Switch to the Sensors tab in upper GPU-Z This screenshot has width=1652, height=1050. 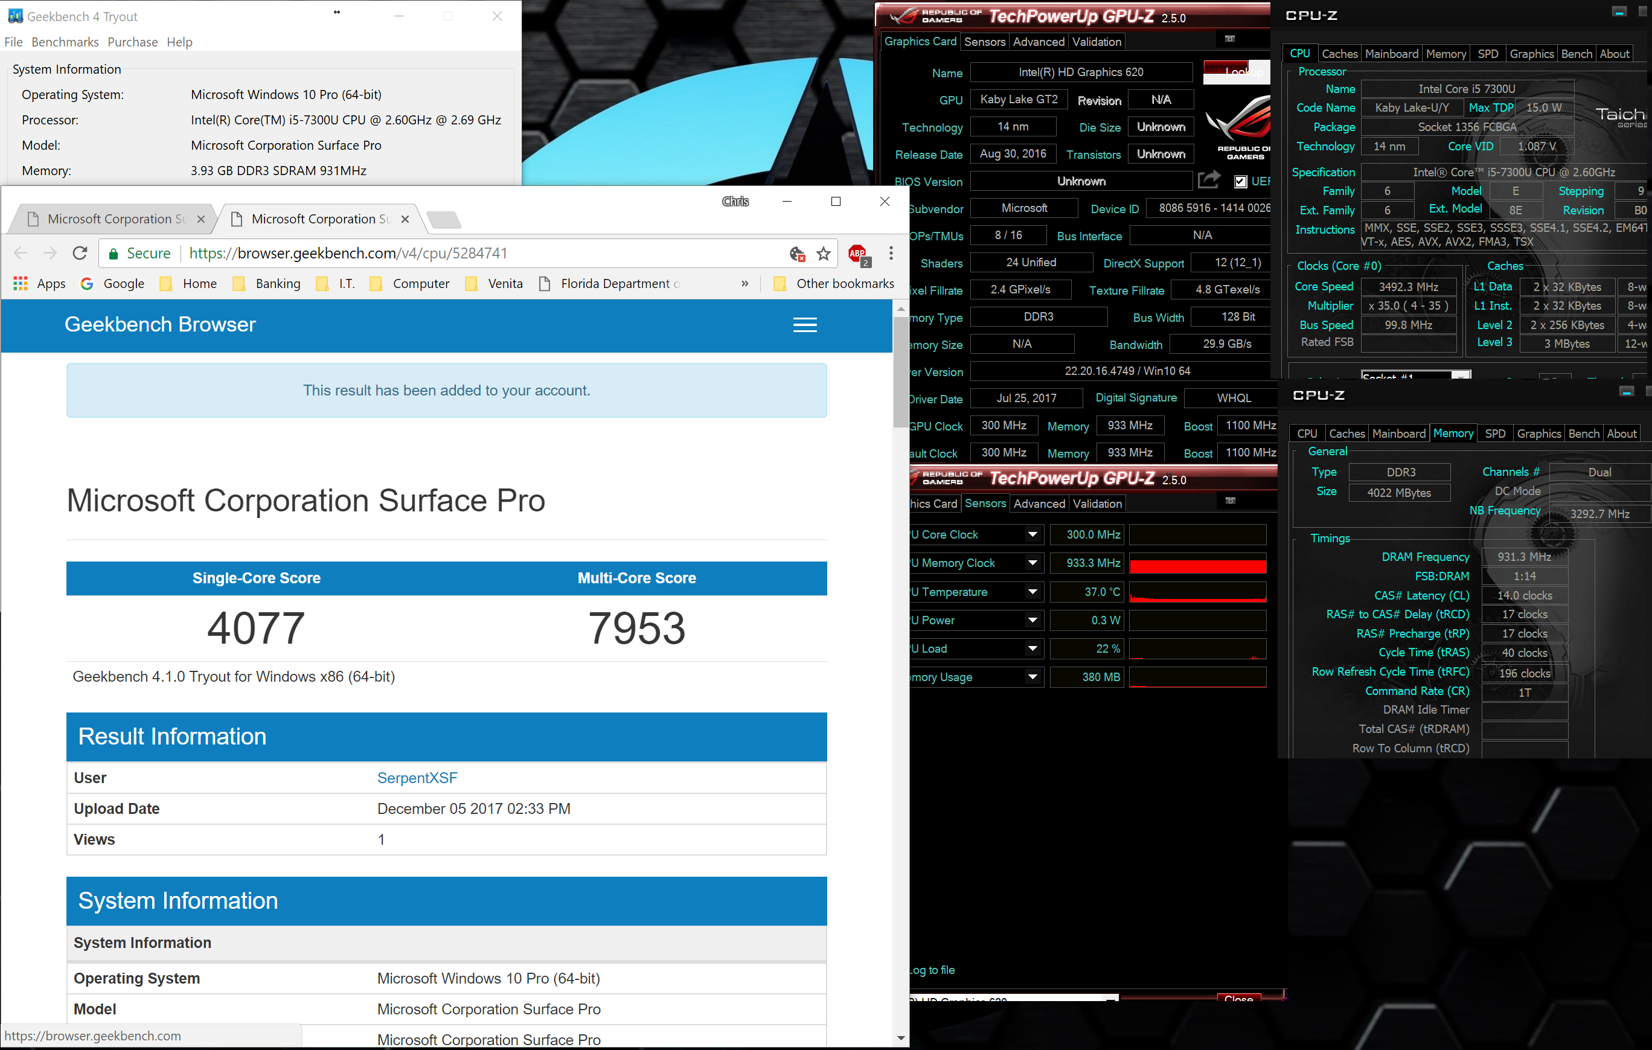[x=984, y=42]
